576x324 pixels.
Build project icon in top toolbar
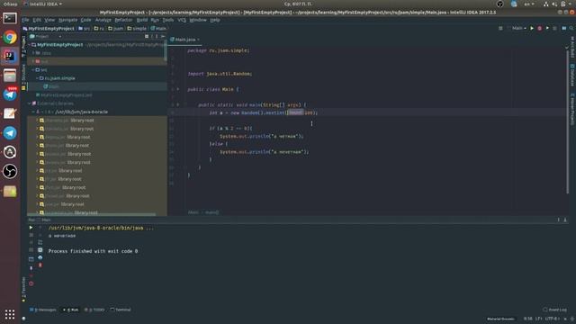[500, 28]
